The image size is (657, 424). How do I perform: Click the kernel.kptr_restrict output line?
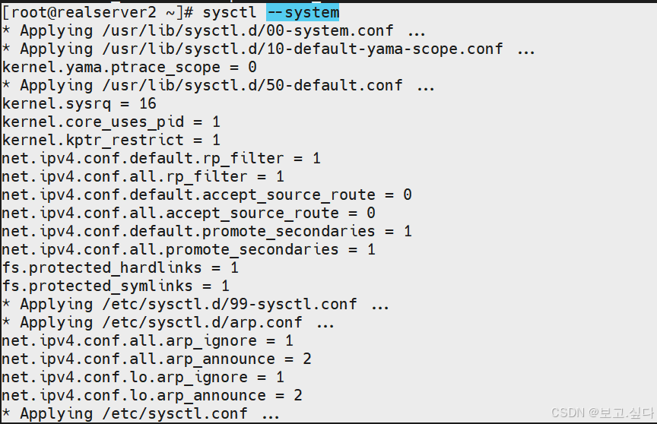click(111, 140)
